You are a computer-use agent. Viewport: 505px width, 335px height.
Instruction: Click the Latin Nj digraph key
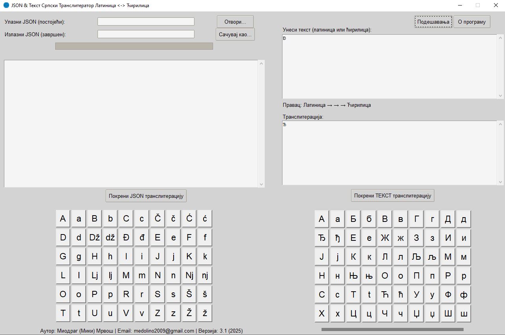click(x=189, y=275)
